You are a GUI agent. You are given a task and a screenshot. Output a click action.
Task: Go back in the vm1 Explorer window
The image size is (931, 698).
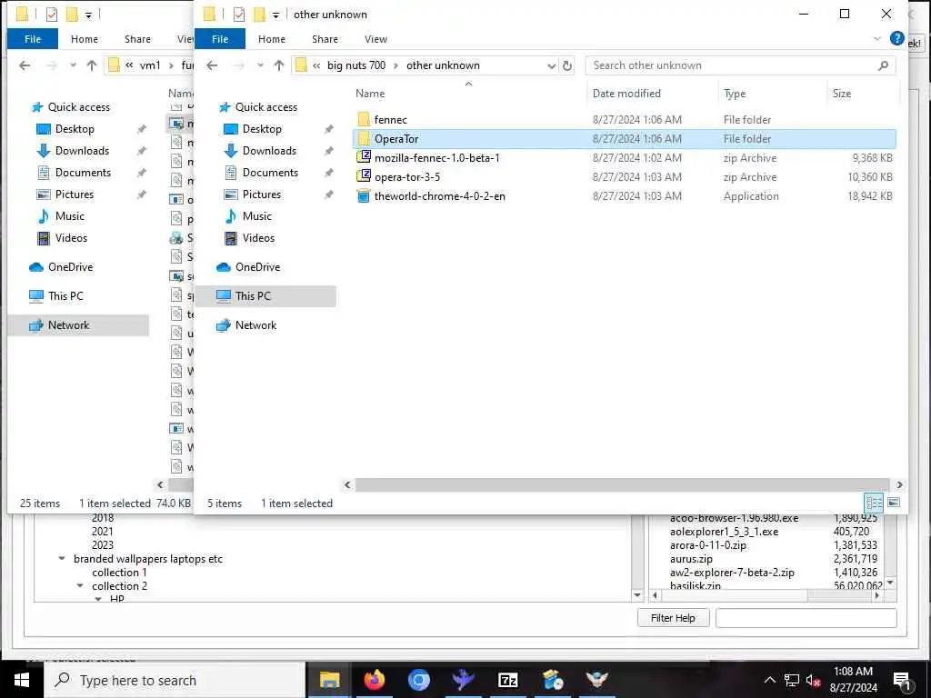(25, 65)
